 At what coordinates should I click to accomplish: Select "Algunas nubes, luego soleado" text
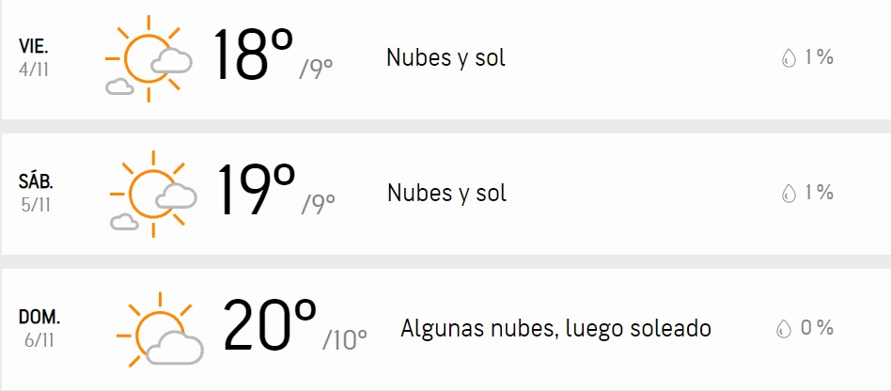pos(555,329)
